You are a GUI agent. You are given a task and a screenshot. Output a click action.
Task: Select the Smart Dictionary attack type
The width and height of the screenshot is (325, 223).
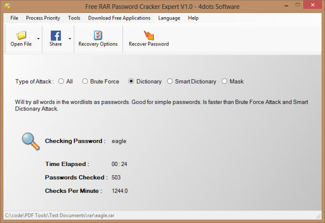point(170,81)
